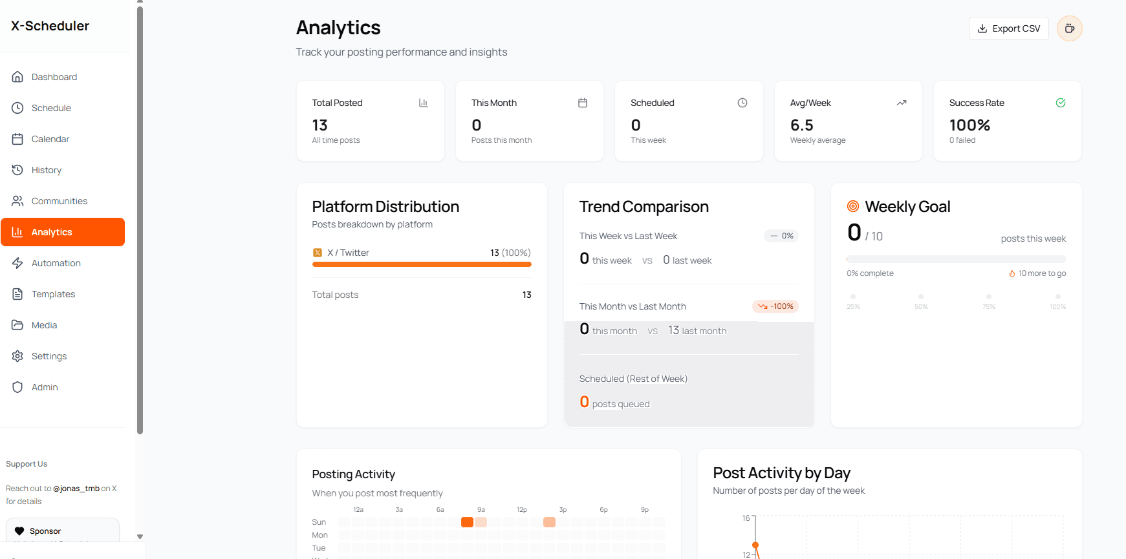The height and width of the screenshot is (559, 1126).
Task: Click the dark orange Sunday heatmap cell
Action: pyautogui.click(x=467, y=522)
